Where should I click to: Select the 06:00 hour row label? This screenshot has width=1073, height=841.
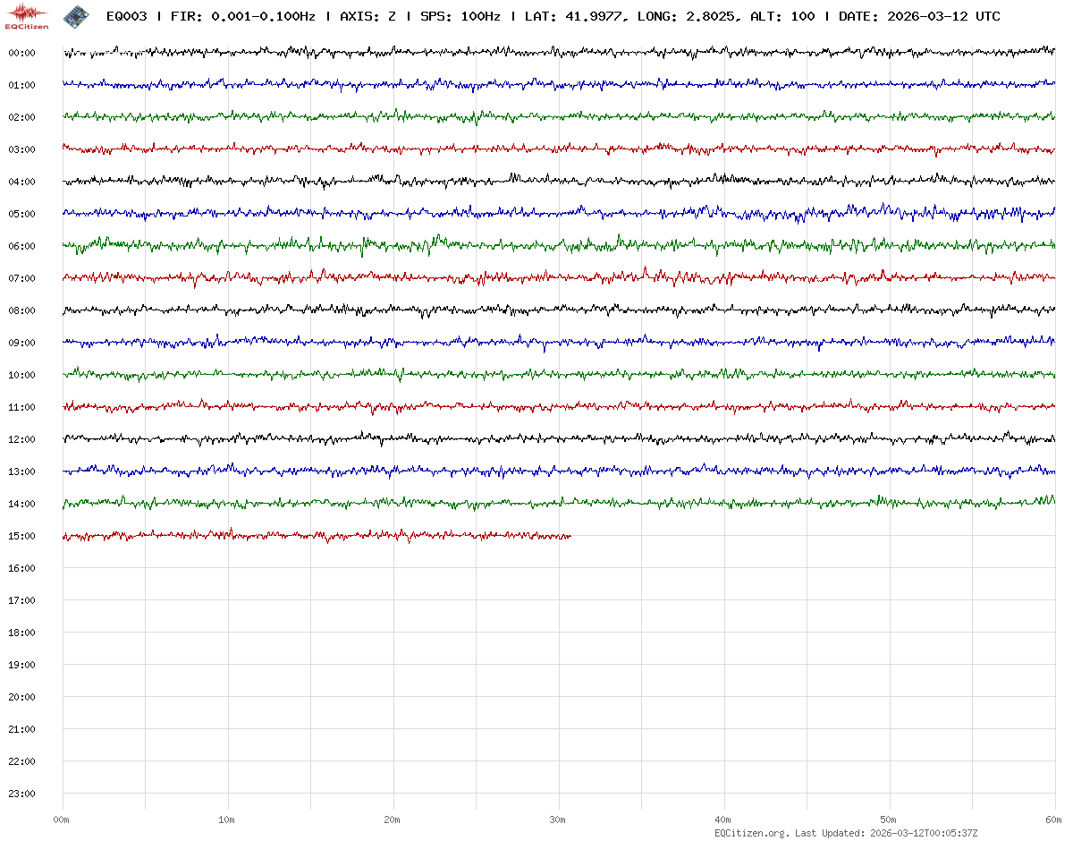[x=21, y=246]
